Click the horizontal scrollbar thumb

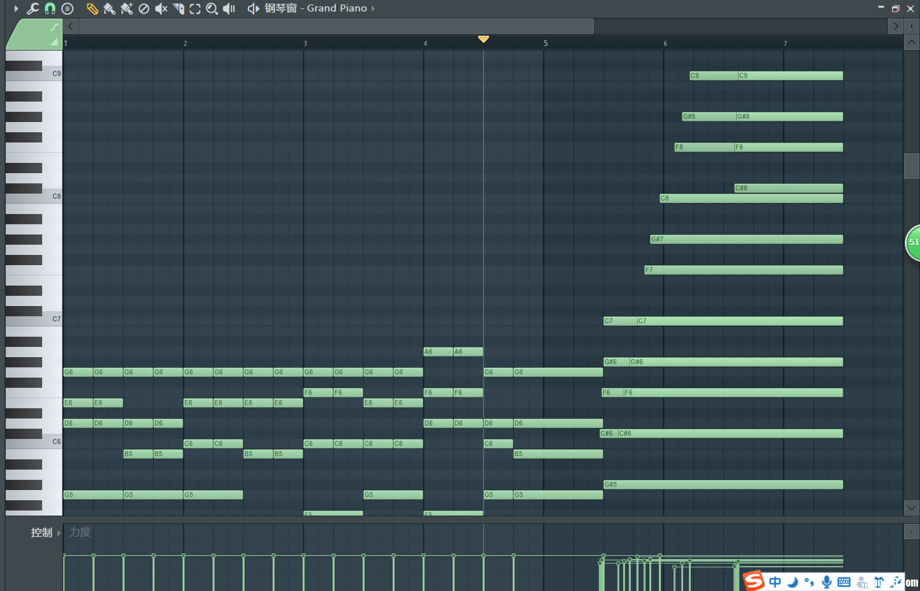pyautogui.click(x=336, y=26)
